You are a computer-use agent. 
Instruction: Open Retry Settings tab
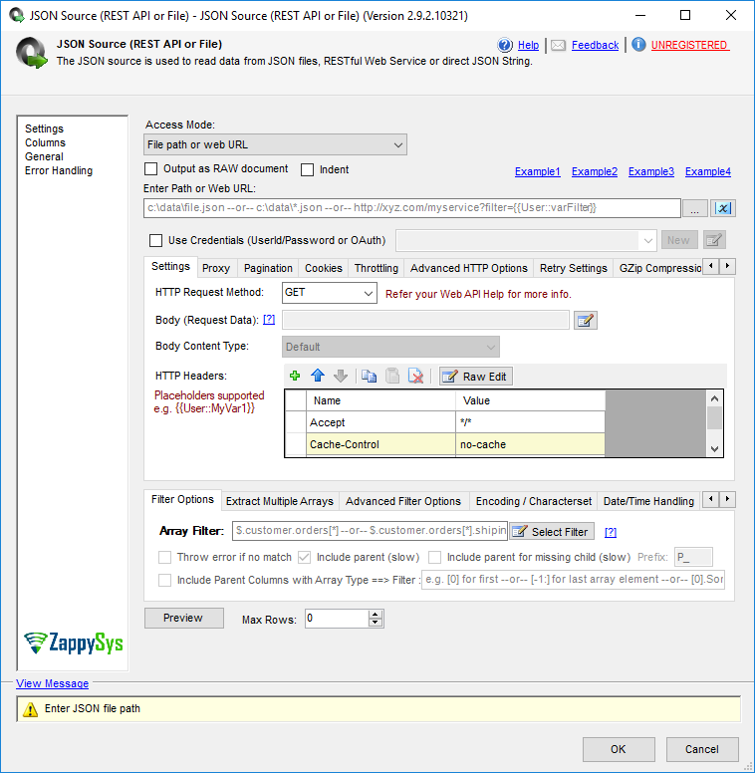(x=574, y=268)
